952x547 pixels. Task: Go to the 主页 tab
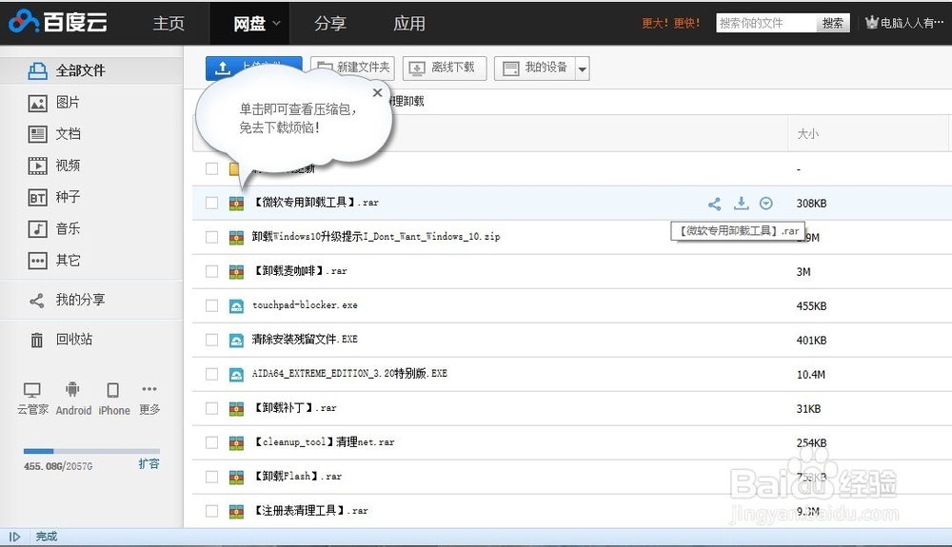coord(169,23)
